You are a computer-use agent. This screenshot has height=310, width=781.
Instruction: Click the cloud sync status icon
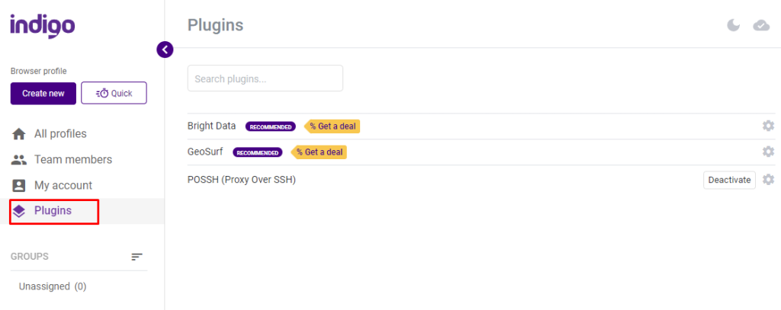coord(761,25)
